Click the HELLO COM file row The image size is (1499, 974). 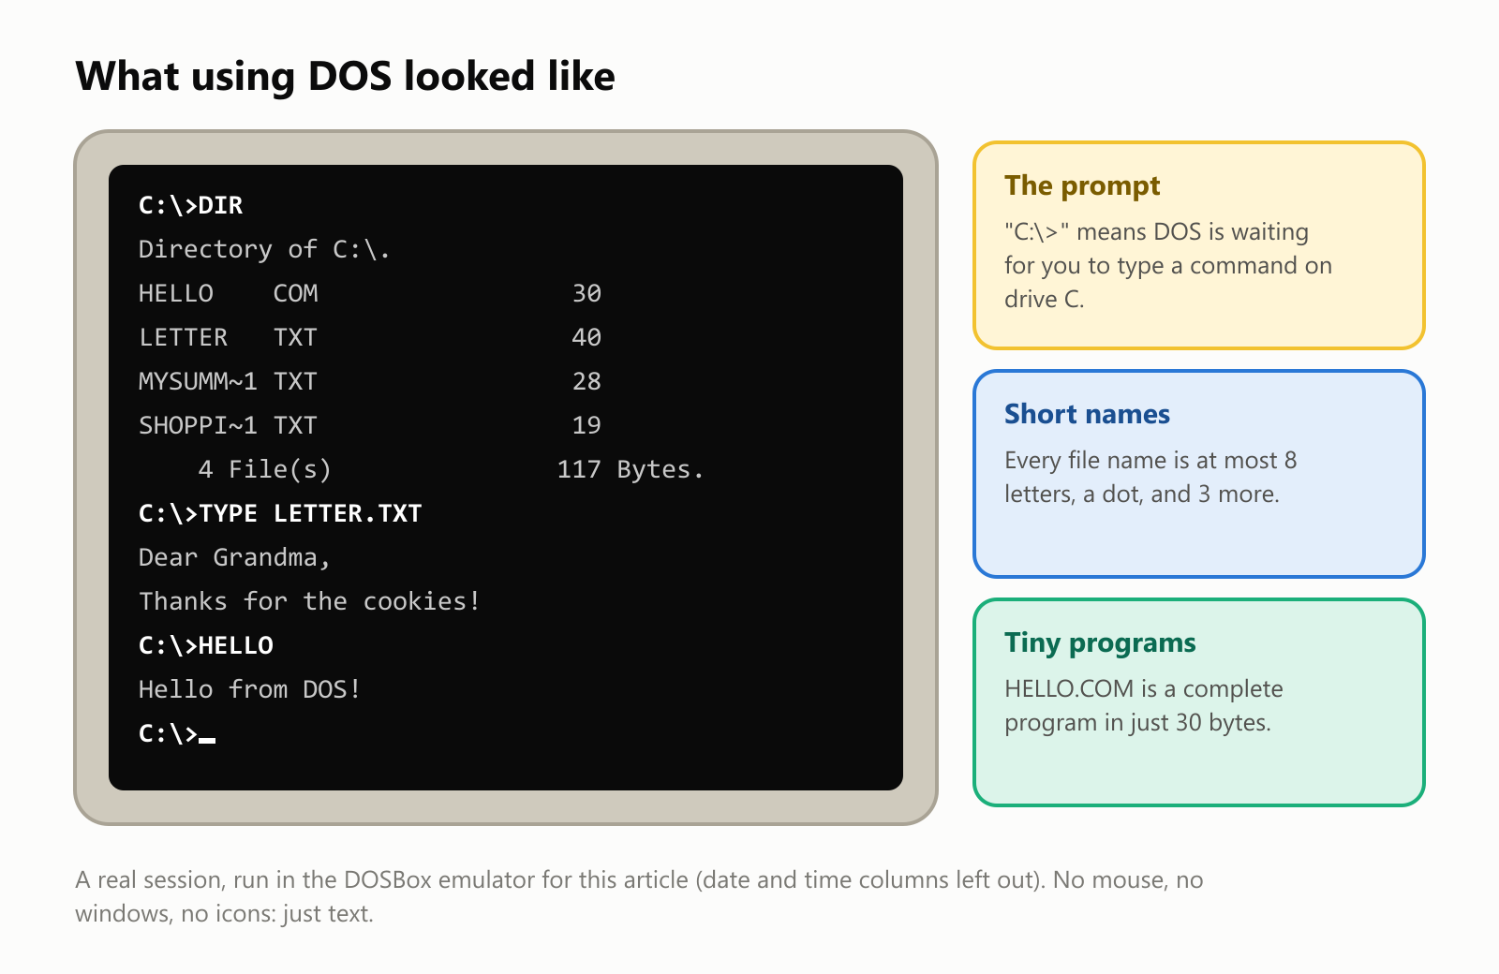point(370,293)
